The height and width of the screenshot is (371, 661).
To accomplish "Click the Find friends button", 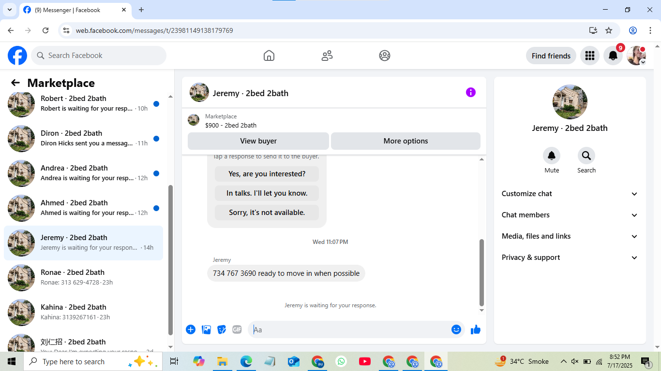I will (x=551, y=56).
